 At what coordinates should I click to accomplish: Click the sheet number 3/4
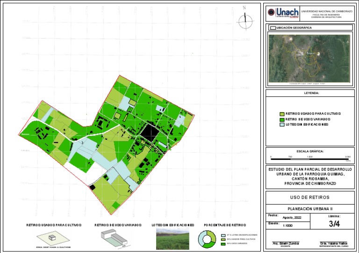click(334, 224)
